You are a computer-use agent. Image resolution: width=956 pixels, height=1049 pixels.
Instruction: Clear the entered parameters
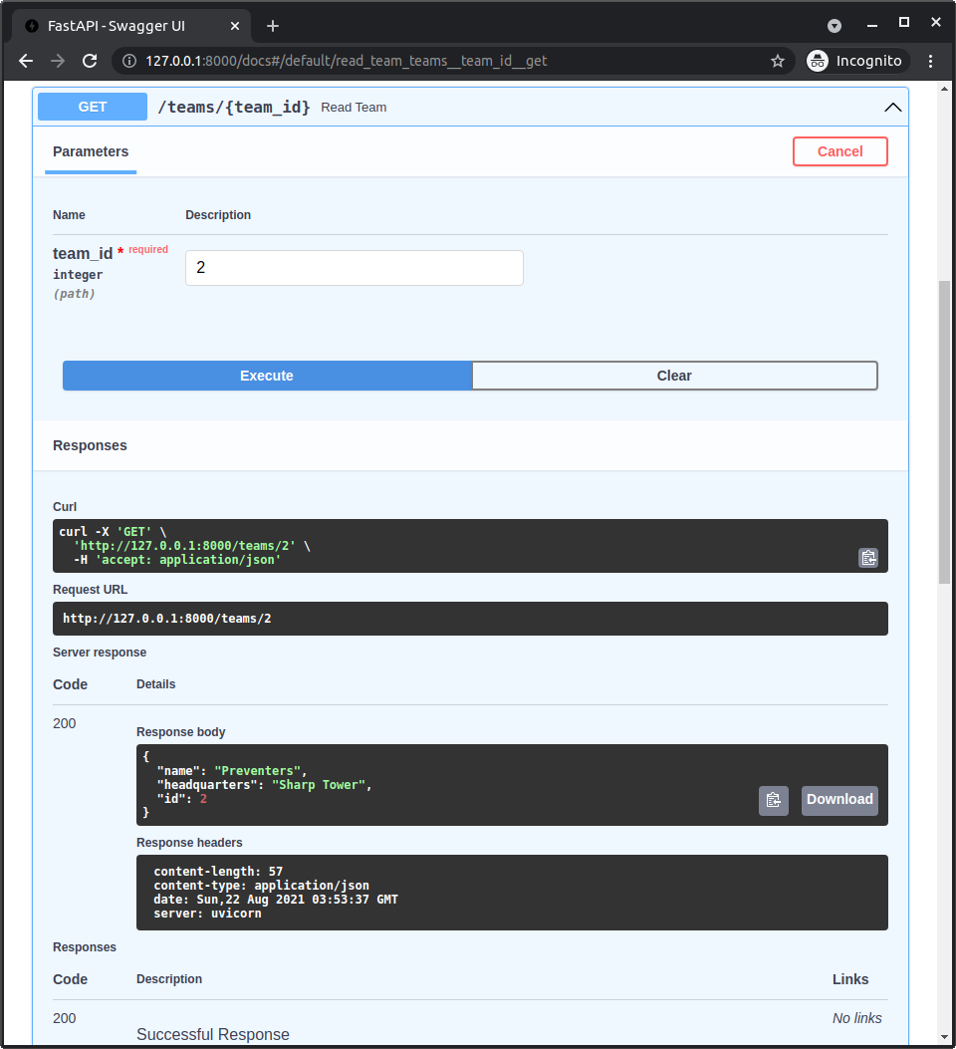click(674, 376)
